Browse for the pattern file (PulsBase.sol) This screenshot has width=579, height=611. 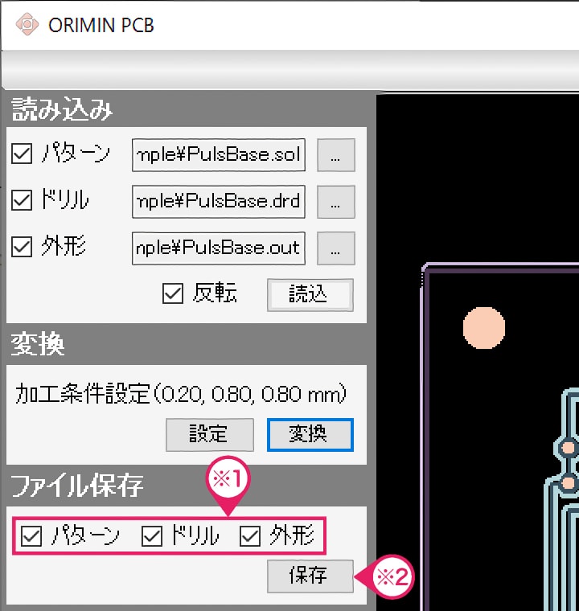[x=335, y=155]
